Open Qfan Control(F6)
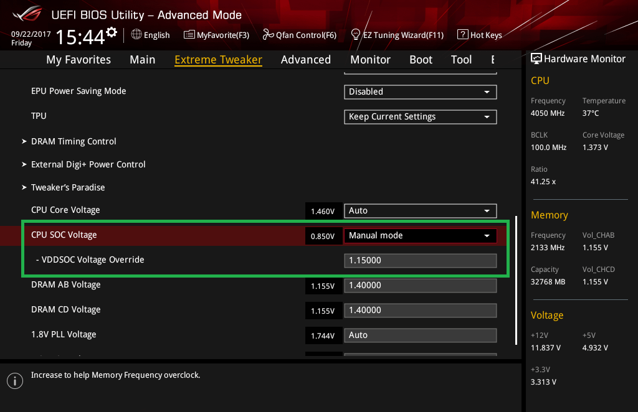Screen dimensions: 638x412 (x=300, y=35)
